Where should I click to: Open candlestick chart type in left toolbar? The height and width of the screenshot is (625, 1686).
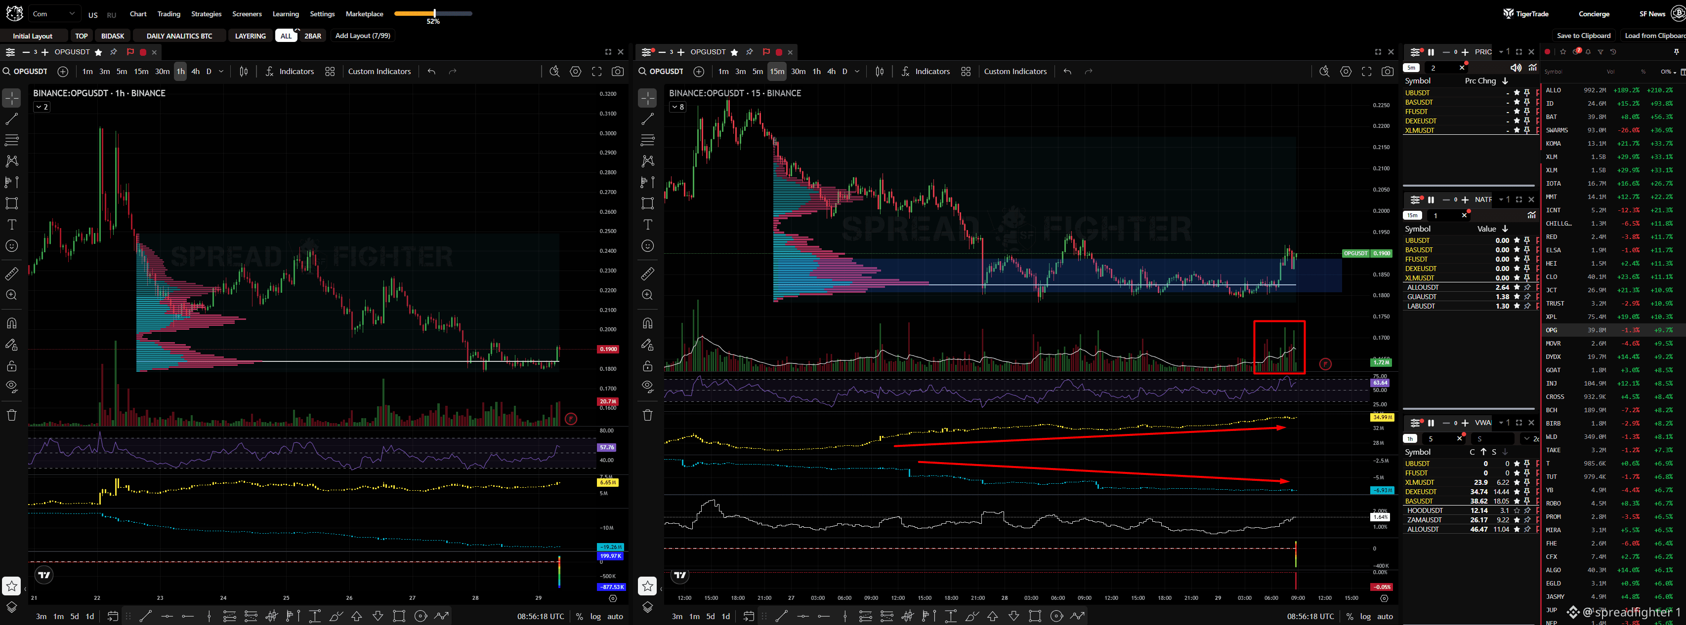pyautogui.click(x=244, y=71)
